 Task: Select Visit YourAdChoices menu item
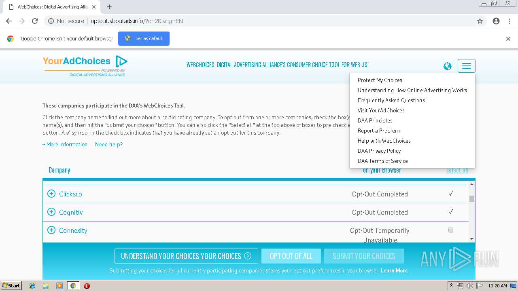click(381, 110)
